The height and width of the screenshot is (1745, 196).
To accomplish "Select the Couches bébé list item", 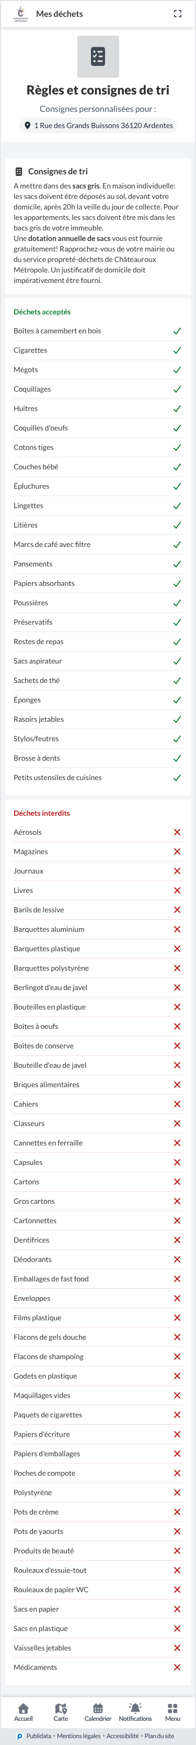I will (98, 467).
